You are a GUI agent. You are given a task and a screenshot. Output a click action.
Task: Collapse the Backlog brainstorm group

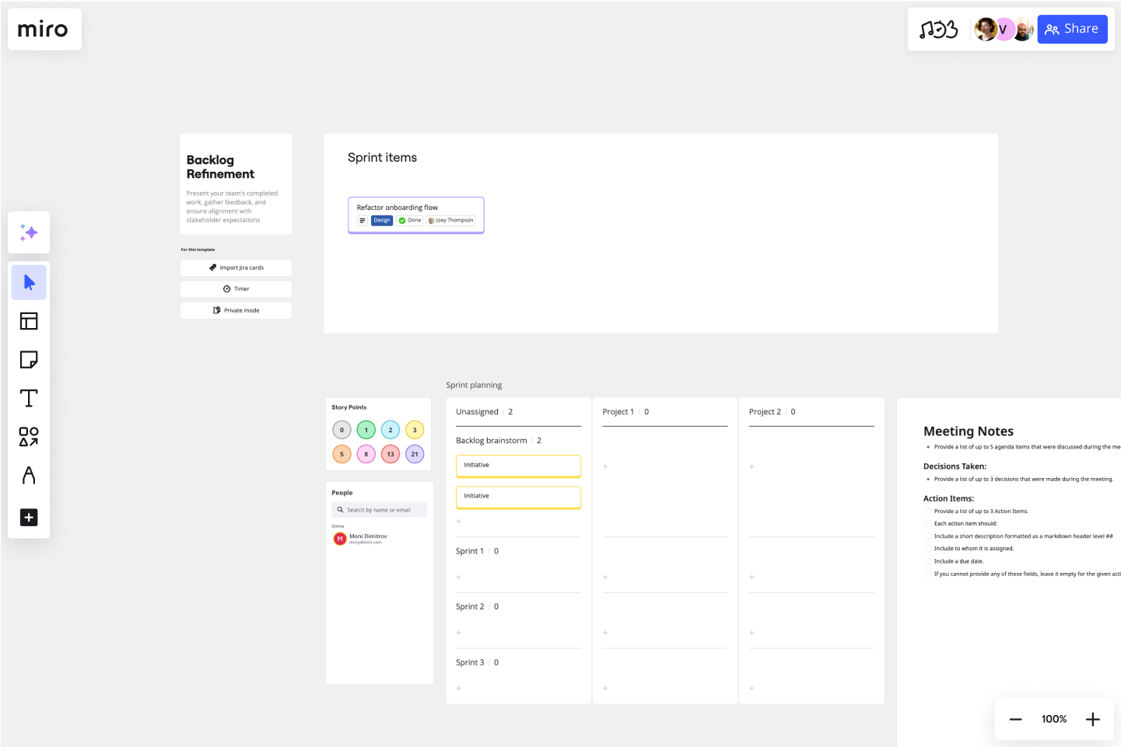492,440
